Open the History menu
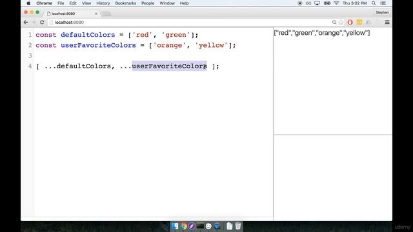 pyautogui.click(x=103, y=3)
